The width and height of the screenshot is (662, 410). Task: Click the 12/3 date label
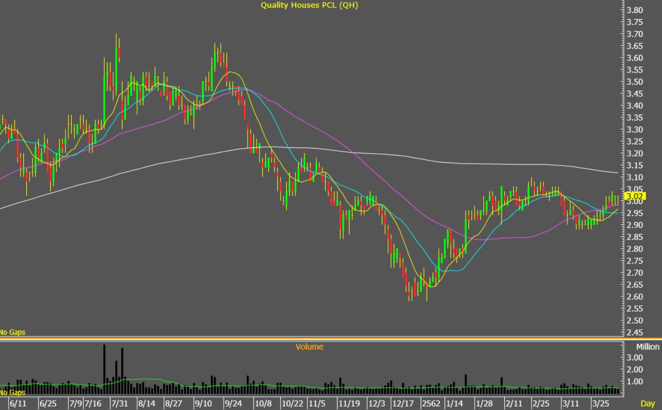point(376,404)
